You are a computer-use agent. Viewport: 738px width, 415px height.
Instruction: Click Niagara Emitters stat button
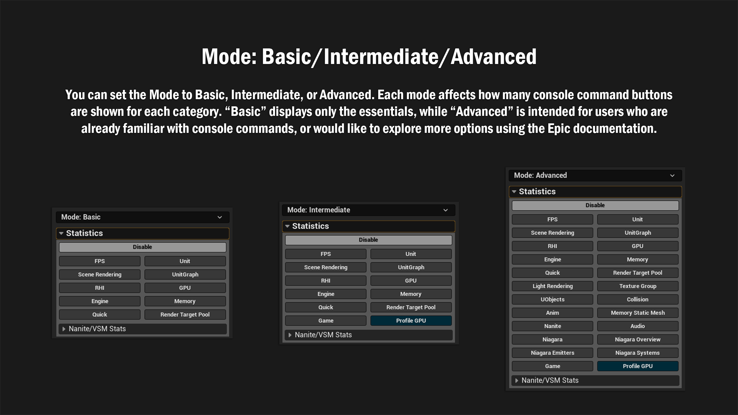click(x=552, y=353)
